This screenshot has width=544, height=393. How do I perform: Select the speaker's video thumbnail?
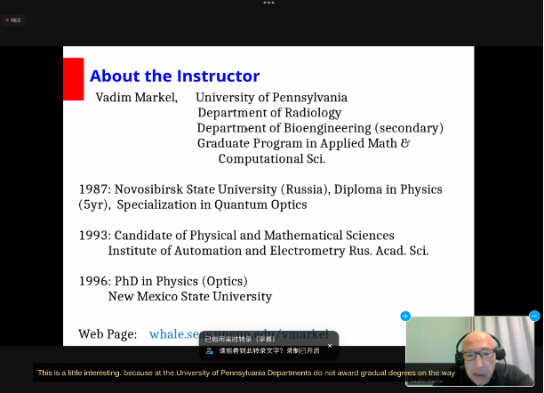[x=469, y=350]
